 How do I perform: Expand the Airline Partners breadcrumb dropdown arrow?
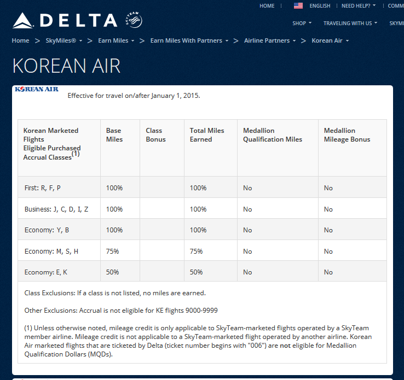(294, 41)
